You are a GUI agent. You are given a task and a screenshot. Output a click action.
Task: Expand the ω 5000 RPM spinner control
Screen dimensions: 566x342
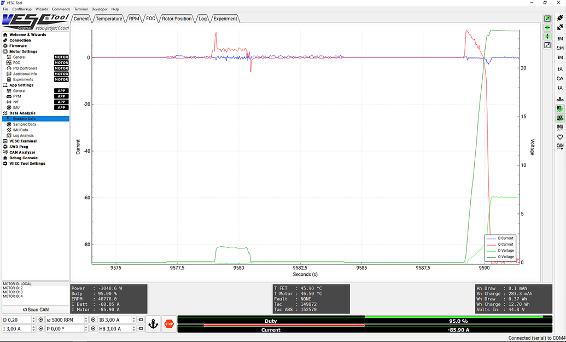[x=86, y=320]
